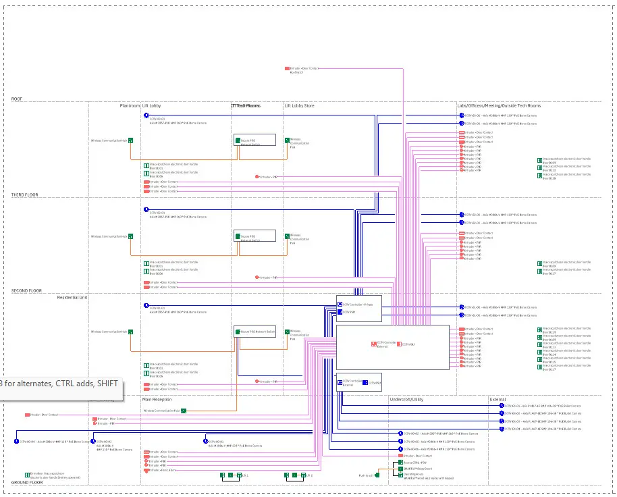Viewport: 617px width, 497px height.
Task: Click second floor Lift Lobby Store communication hub
Action: (x=288, y=236)
